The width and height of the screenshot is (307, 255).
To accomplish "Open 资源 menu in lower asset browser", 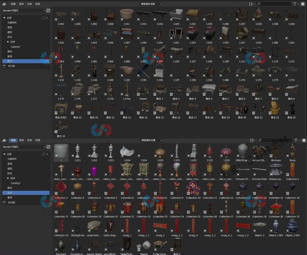I will (x=38, y=140).
